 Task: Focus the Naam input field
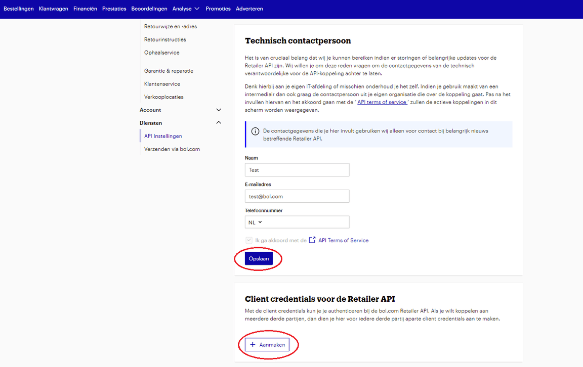297,170
